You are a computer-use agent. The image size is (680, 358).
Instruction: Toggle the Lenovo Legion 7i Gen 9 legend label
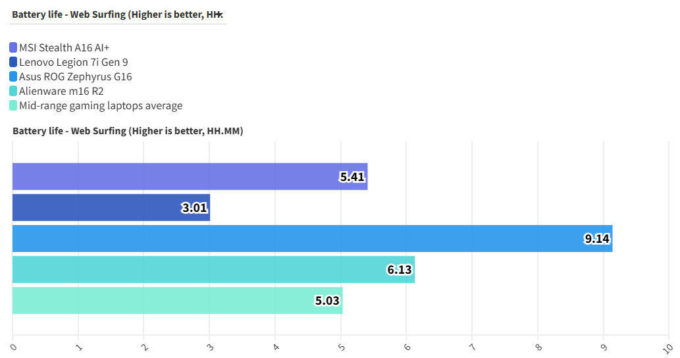74,62
